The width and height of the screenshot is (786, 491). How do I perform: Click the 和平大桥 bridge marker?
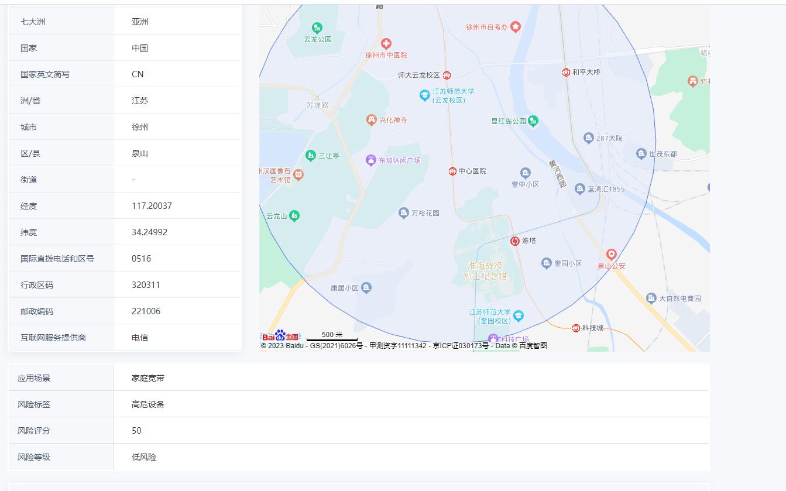pos(566,71)
